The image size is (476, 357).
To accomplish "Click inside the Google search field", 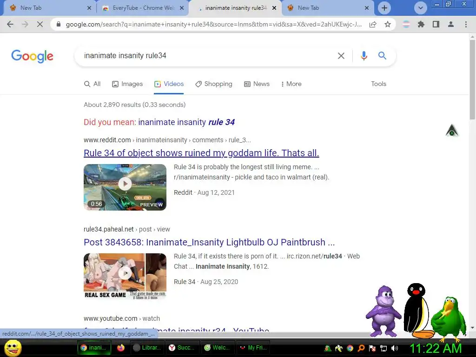I will tap(206, 56).
